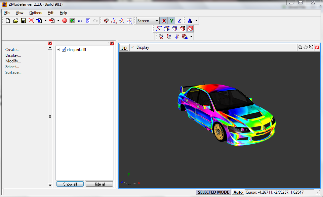Toggle the X axis lock button
The width and height of the screenshot is (323, 197).
164,20
